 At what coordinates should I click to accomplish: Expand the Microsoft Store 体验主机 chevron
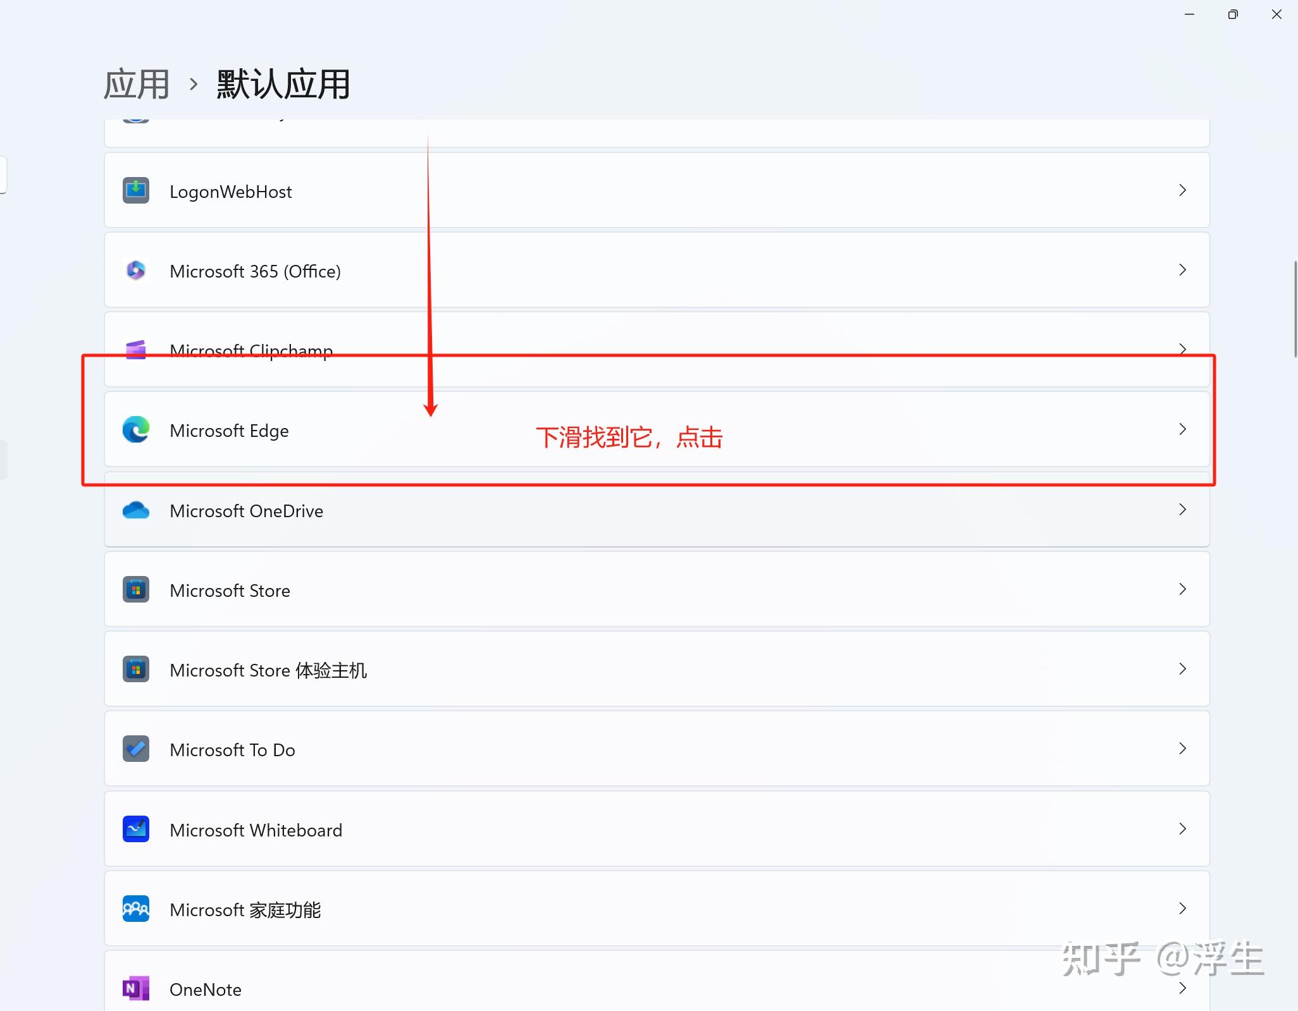1182,669
